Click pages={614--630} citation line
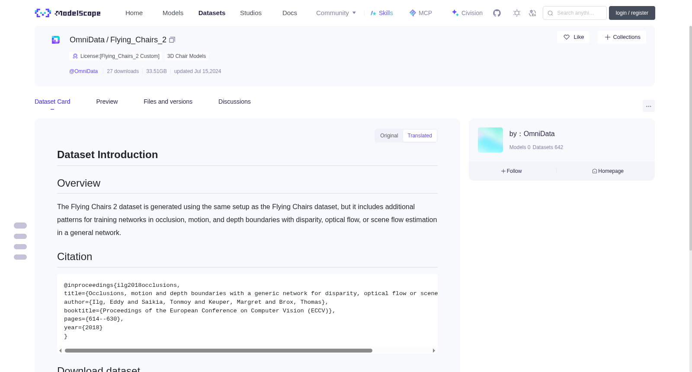The height and width of the screenshot is (372, 692). pos(94,319)
